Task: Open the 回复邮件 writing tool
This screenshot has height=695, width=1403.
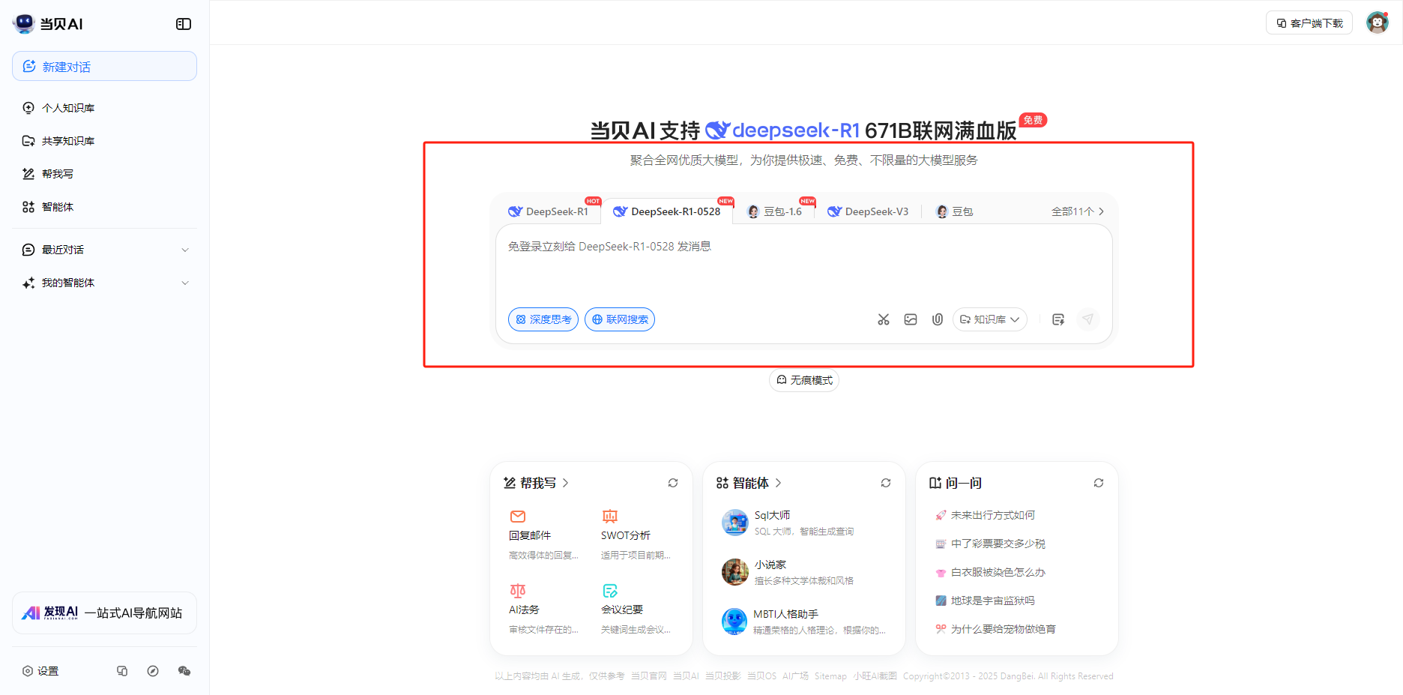Action: (x=545, y=536)
